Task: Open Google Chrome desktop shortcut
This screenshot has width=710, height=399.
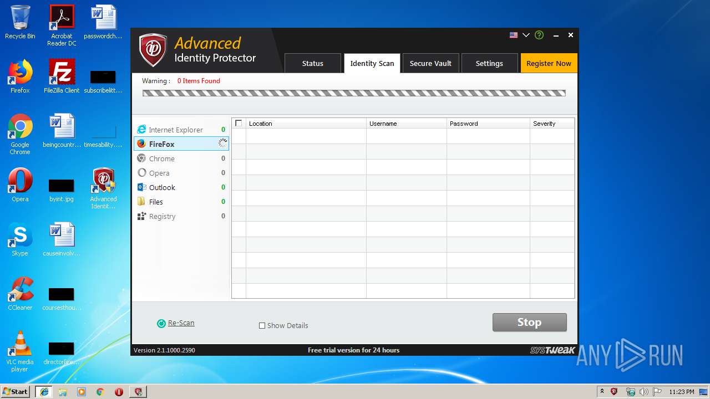Action: click(x=20, y=134)
